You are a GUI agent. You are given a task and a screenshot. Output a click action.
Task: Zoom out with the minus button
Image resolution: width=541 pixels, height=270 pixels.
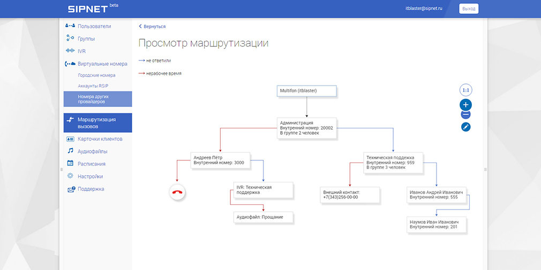466,115
